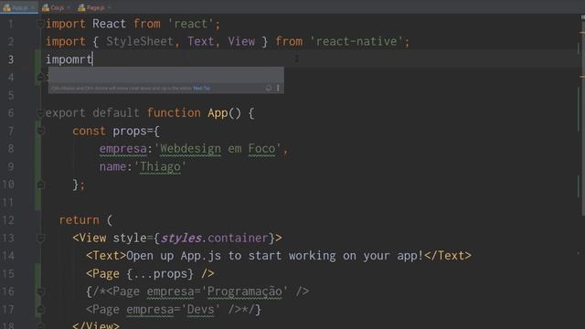Image resolution: width=585 pixels, height=329 pixels.
Task: Click the 'empresa' key on line 8
Action: [122, 149]
